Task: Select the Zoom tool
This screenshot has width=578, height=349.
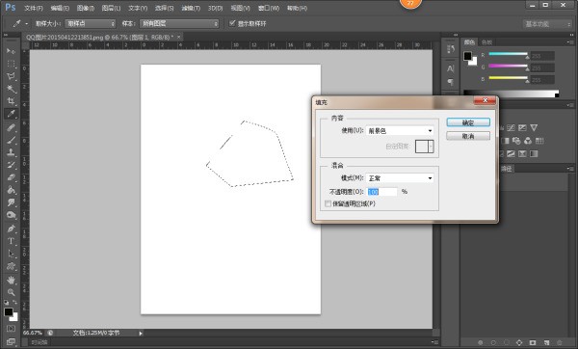Action: [11, 292]
